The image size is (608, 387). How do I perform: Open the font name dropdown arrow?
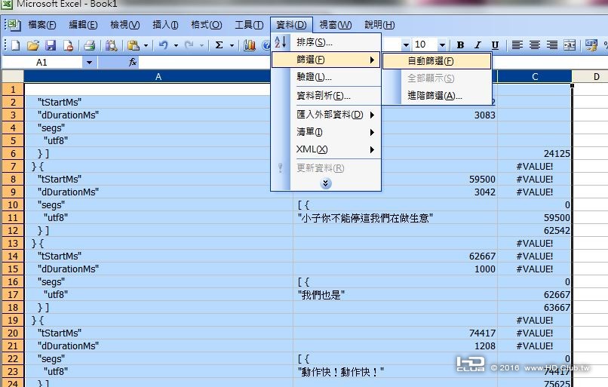click(x=406, y=45)
